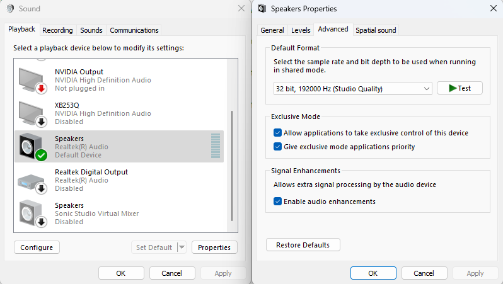Click the Configure button
The height and width of the screenshot is (284, 503).
[x=37, y=247]
